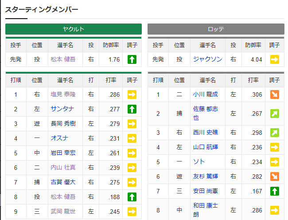Screen dimensions: 288x220
Task: Click the orange down arrow for 小川 龍成
Action: 275,94
